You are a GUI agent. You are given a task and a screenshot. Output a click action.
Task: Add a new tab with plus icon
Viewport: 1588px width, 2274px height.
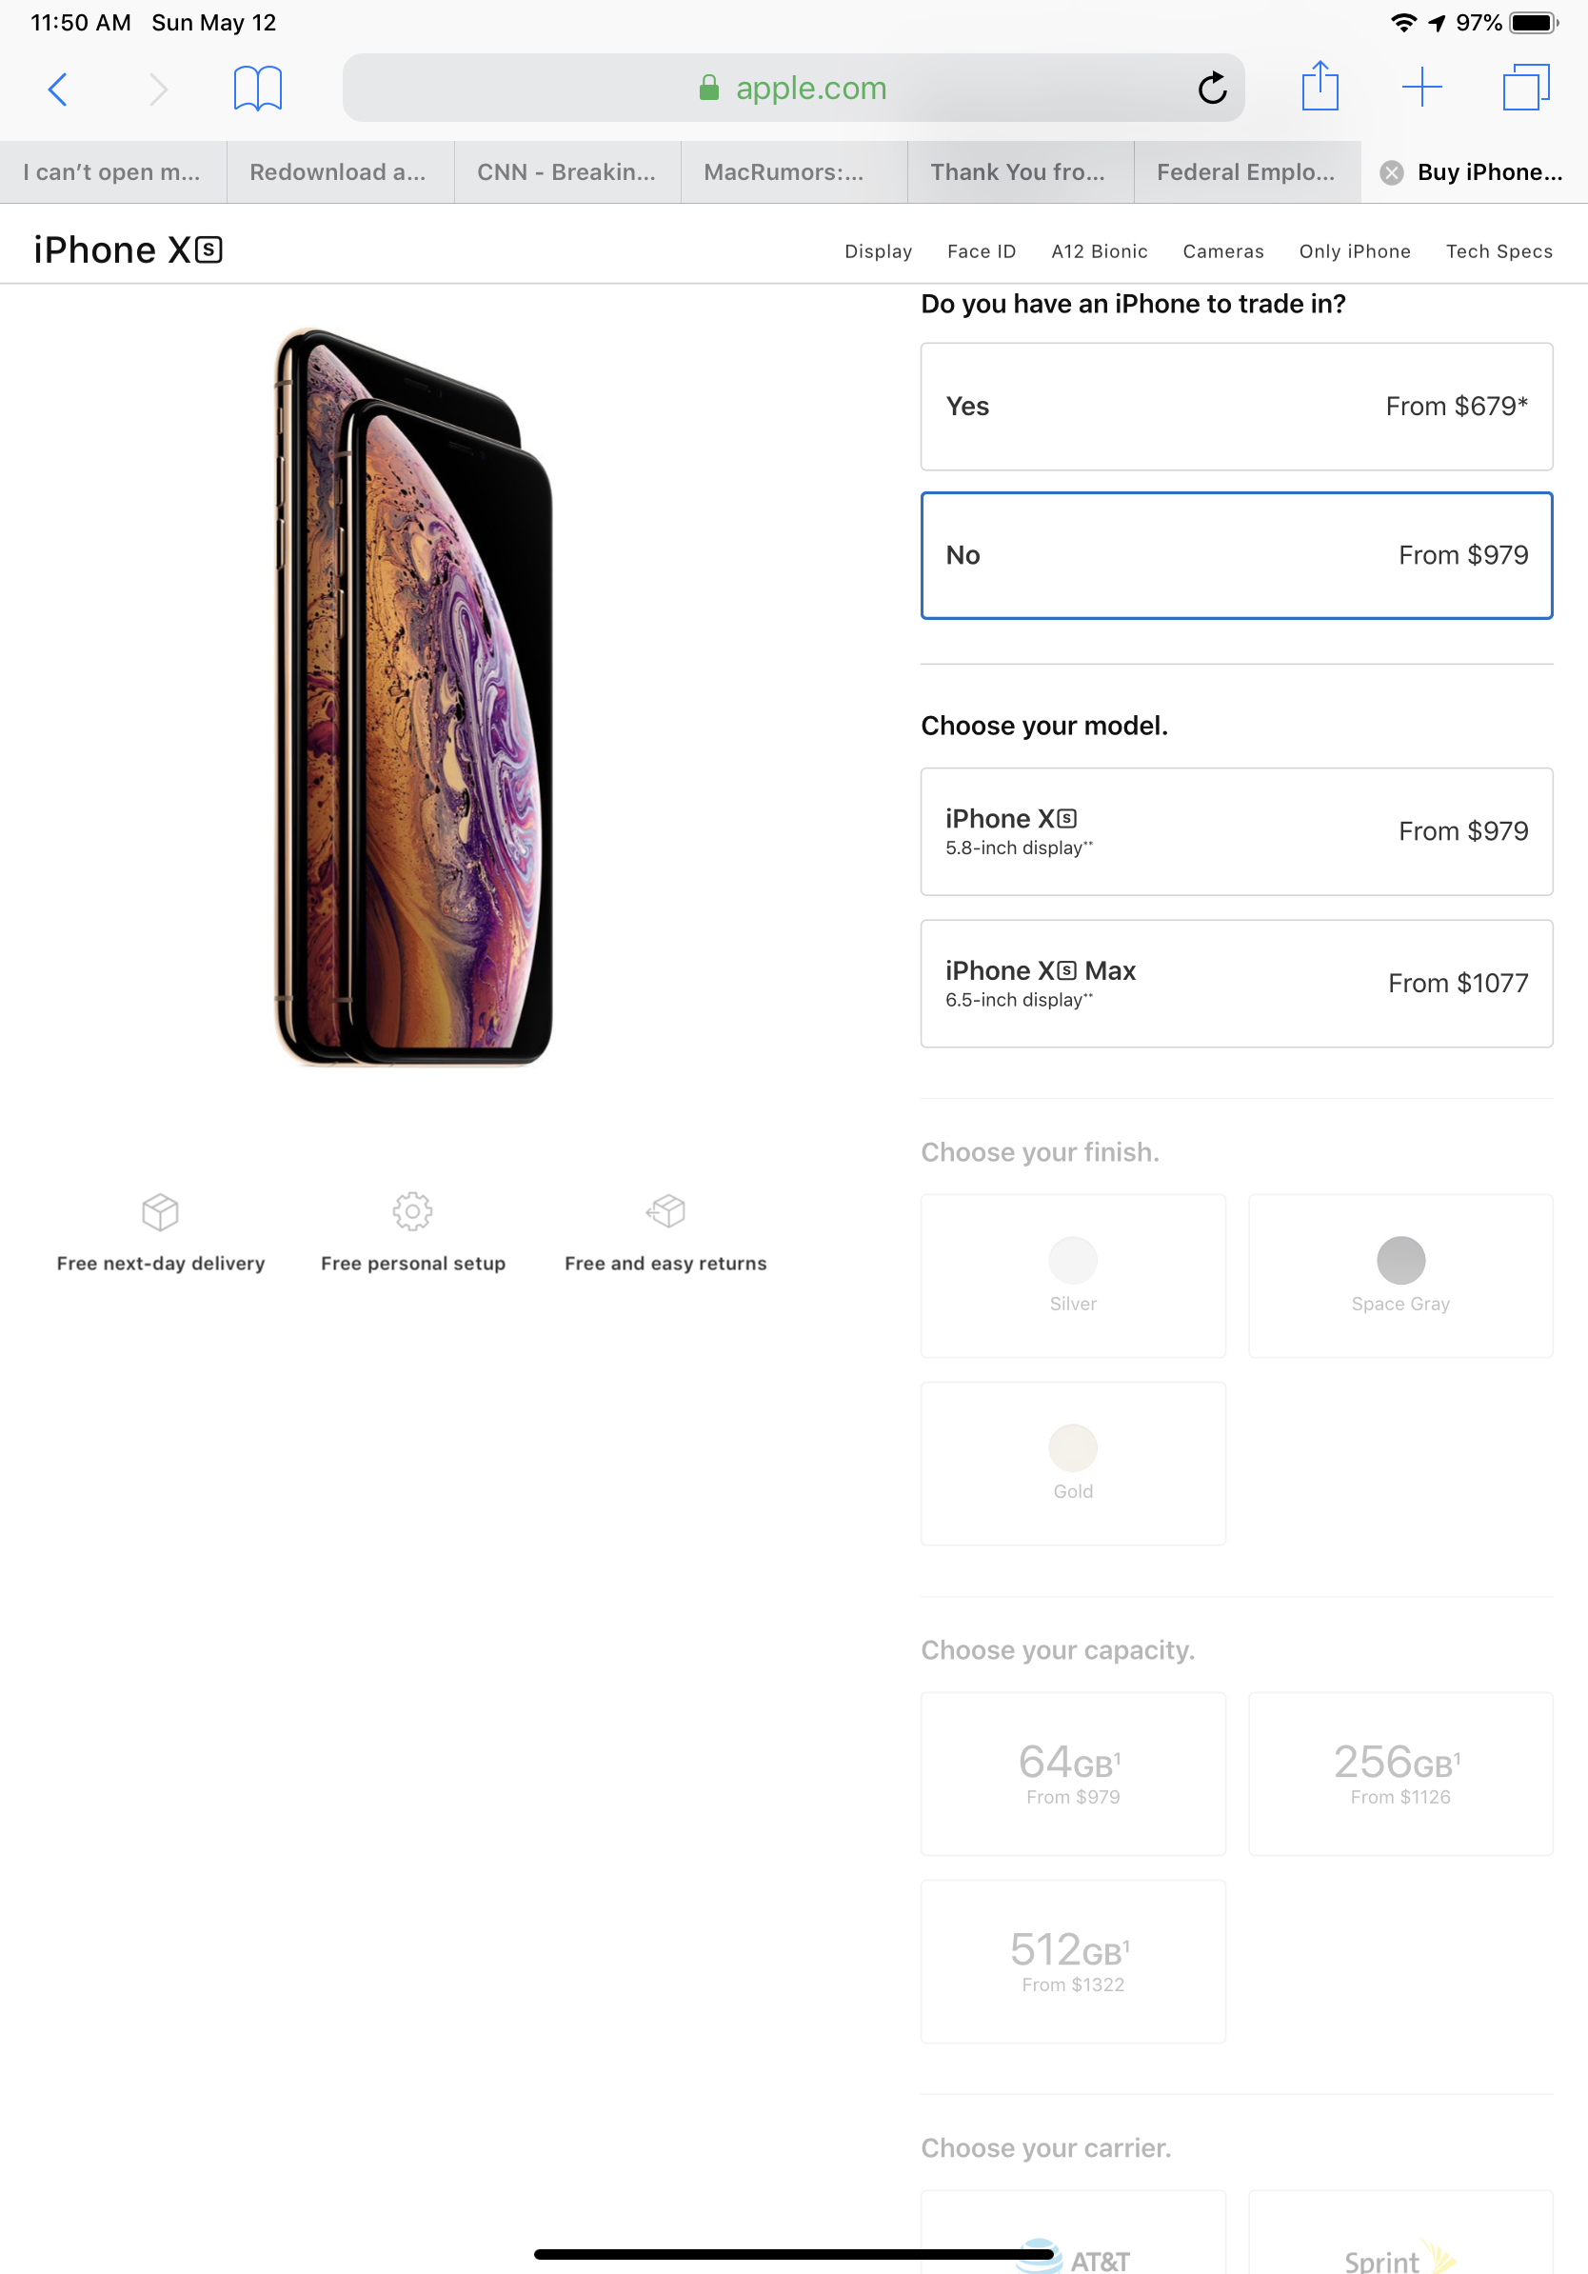coord(1421,88)
